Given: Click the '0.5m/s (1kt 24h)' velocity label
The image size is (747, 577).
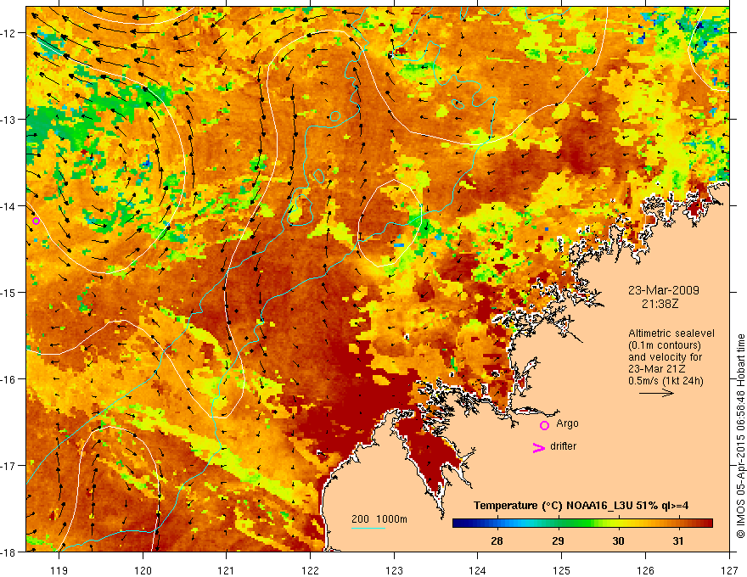Looking at the screenshot, I should (x=666, y=381).
